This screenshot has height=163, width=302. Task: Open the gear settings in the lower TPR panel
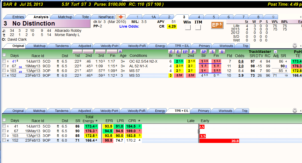(295, 111)
